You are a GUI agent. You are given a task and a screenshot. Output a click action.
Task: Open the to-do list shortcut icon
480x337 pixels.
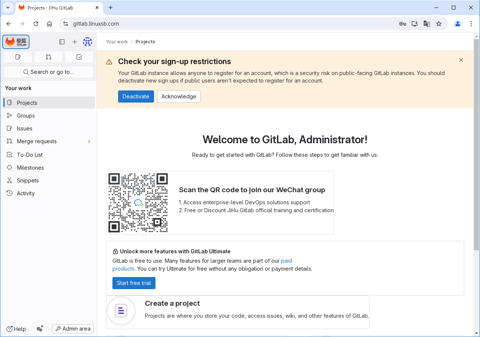79,57
